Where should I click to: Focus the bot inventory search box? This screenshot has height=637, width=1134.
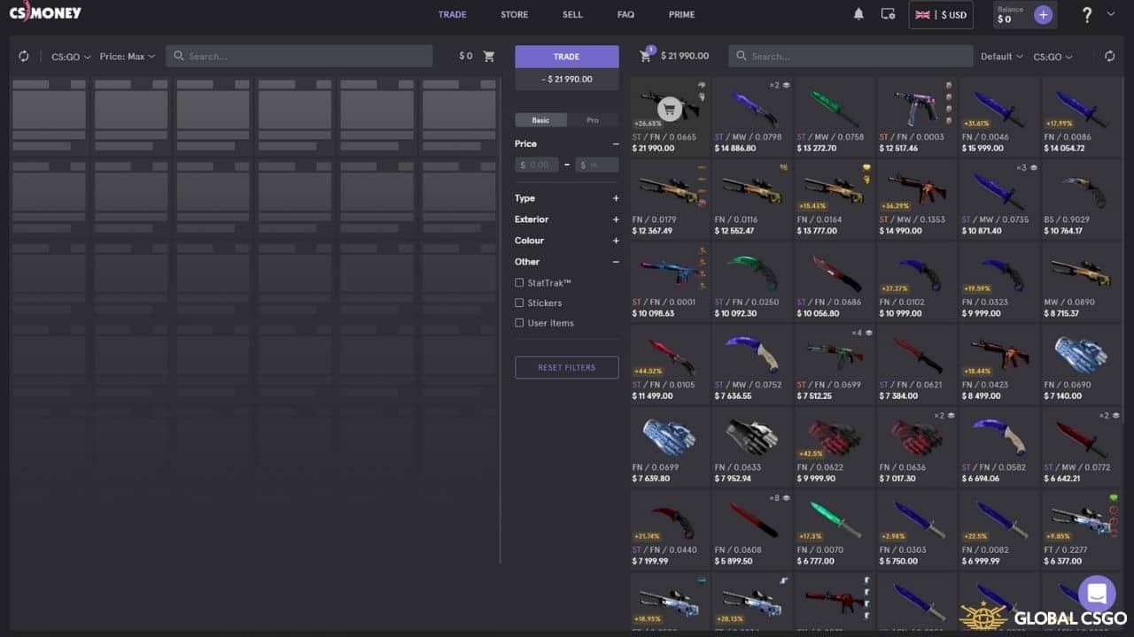click(x=850, y=57)
